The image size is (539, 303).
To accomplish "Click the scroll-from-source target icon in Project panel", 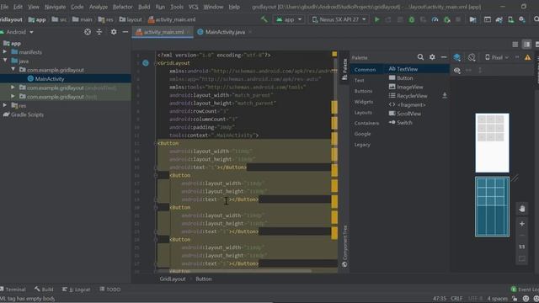I will pos(88,32).
